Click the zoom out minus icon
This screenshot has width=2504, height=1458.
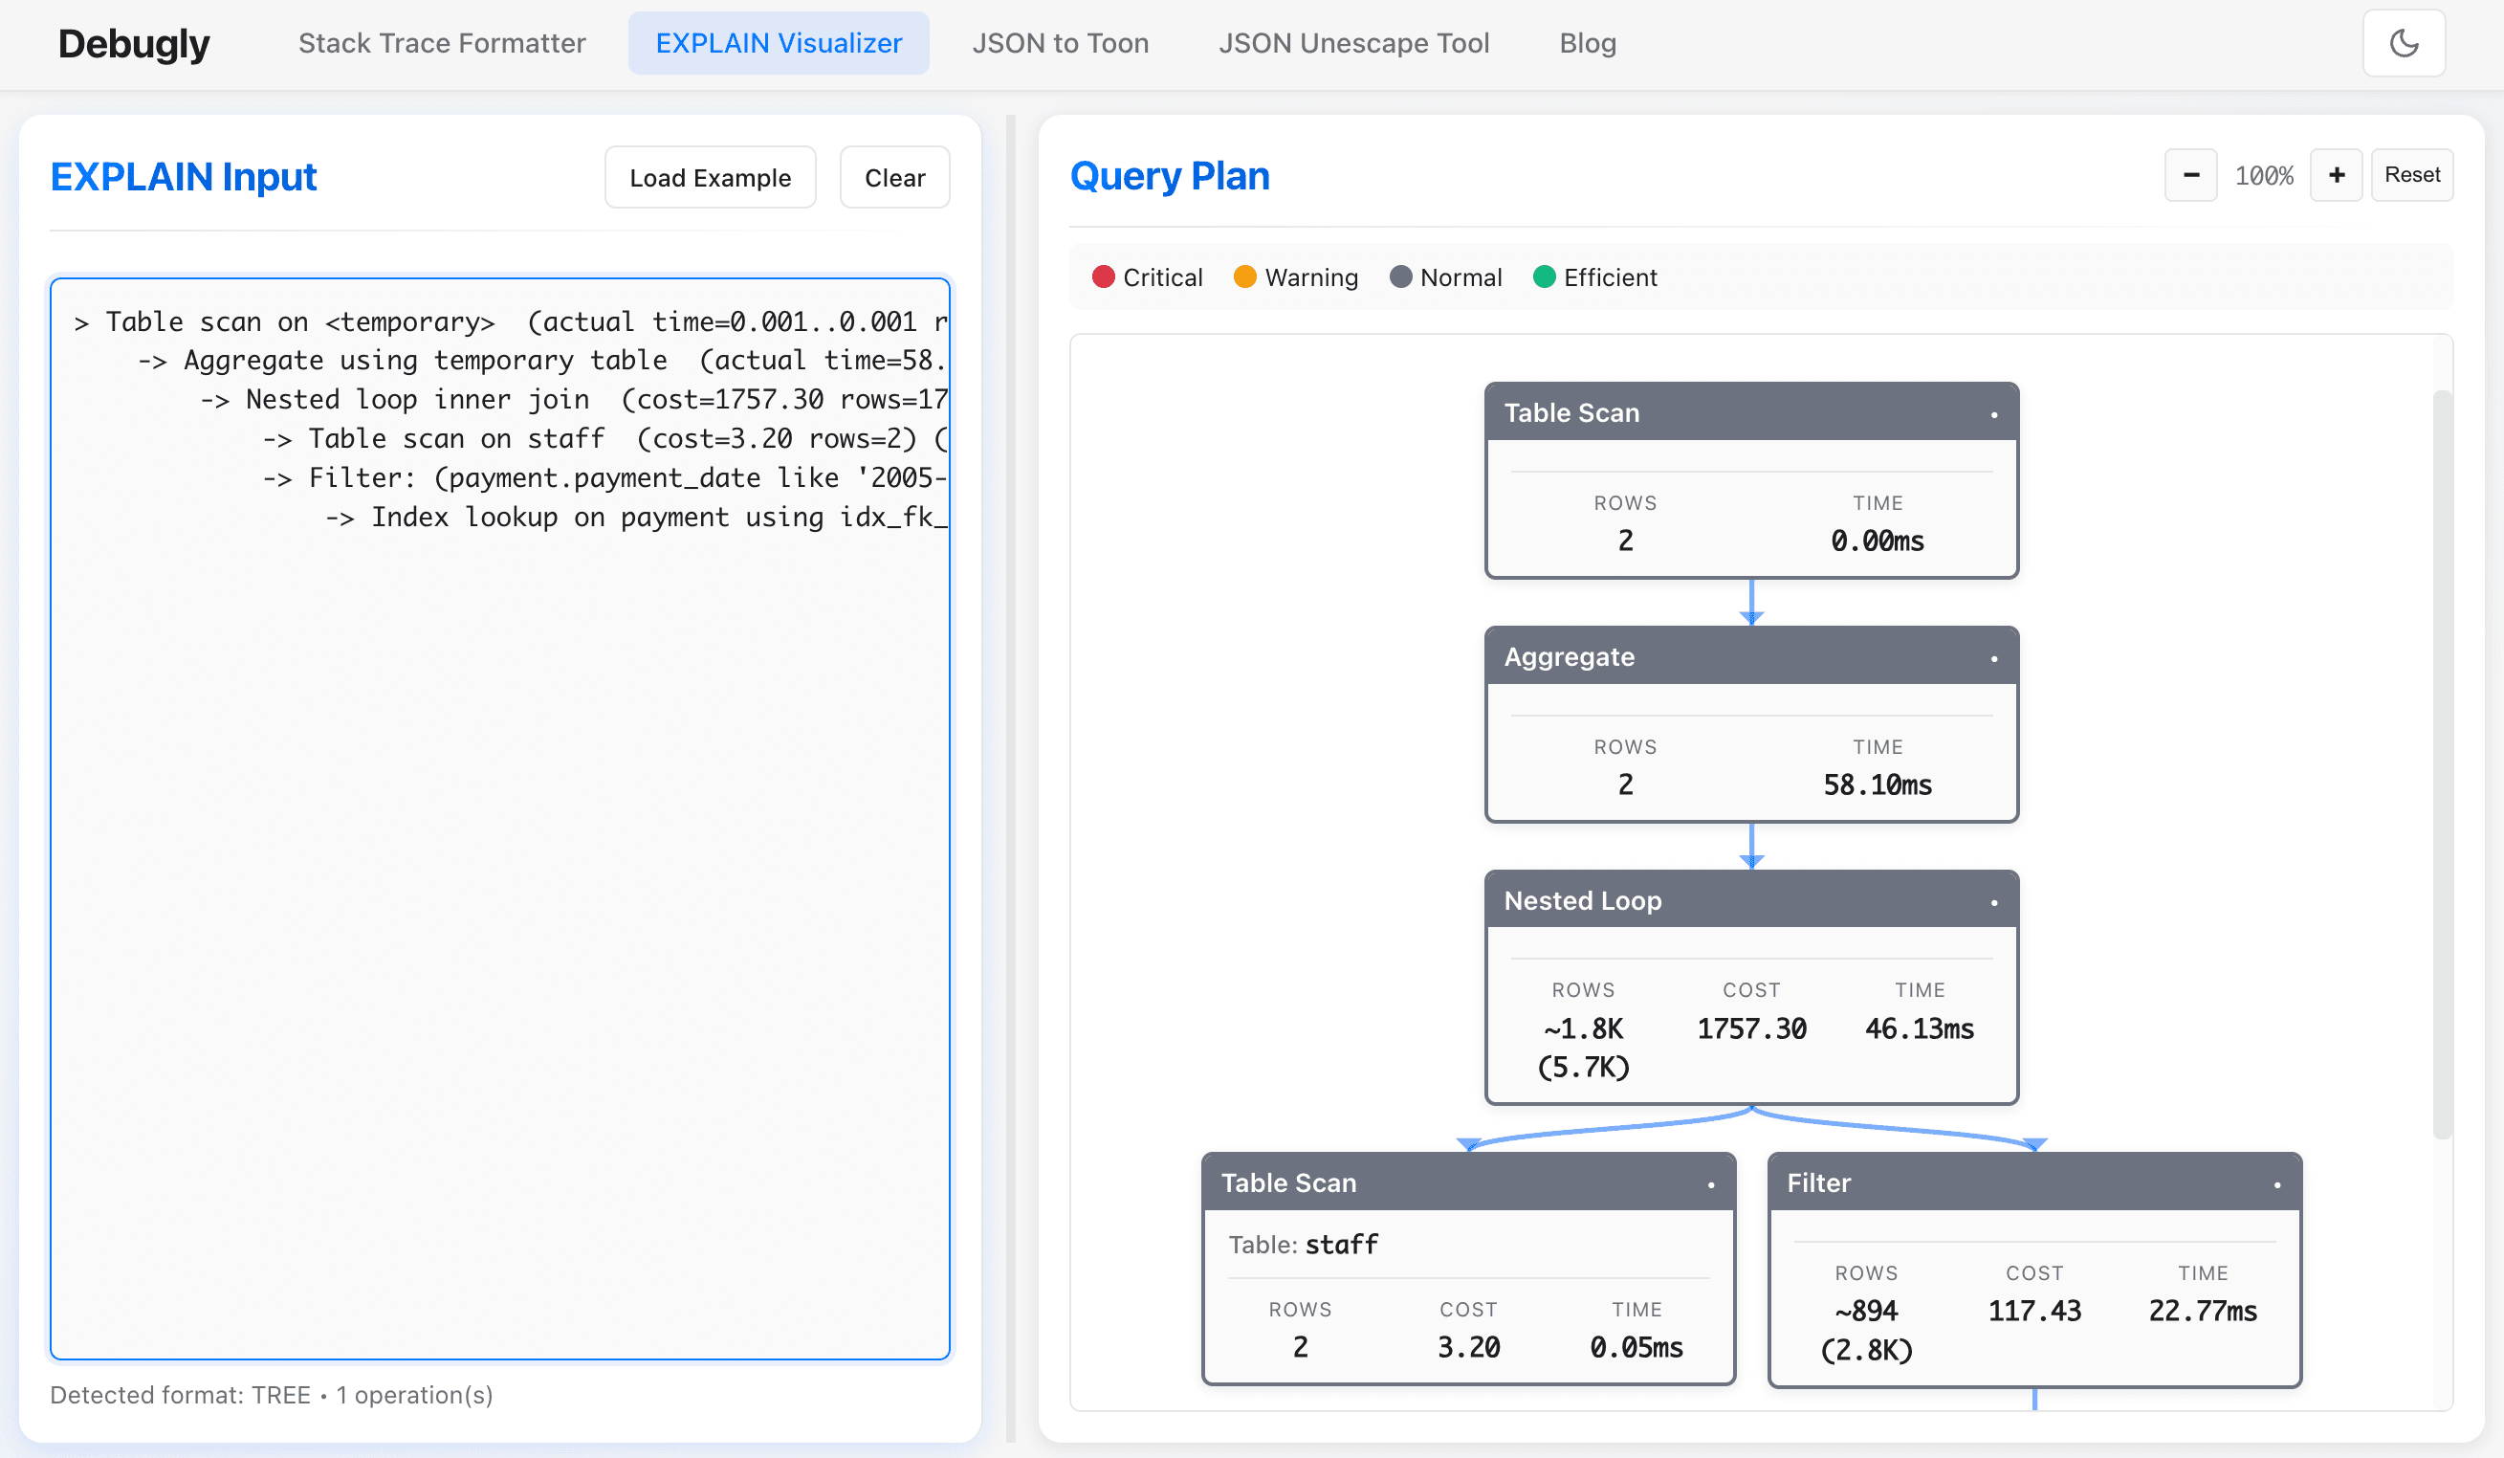point(2190,175)
